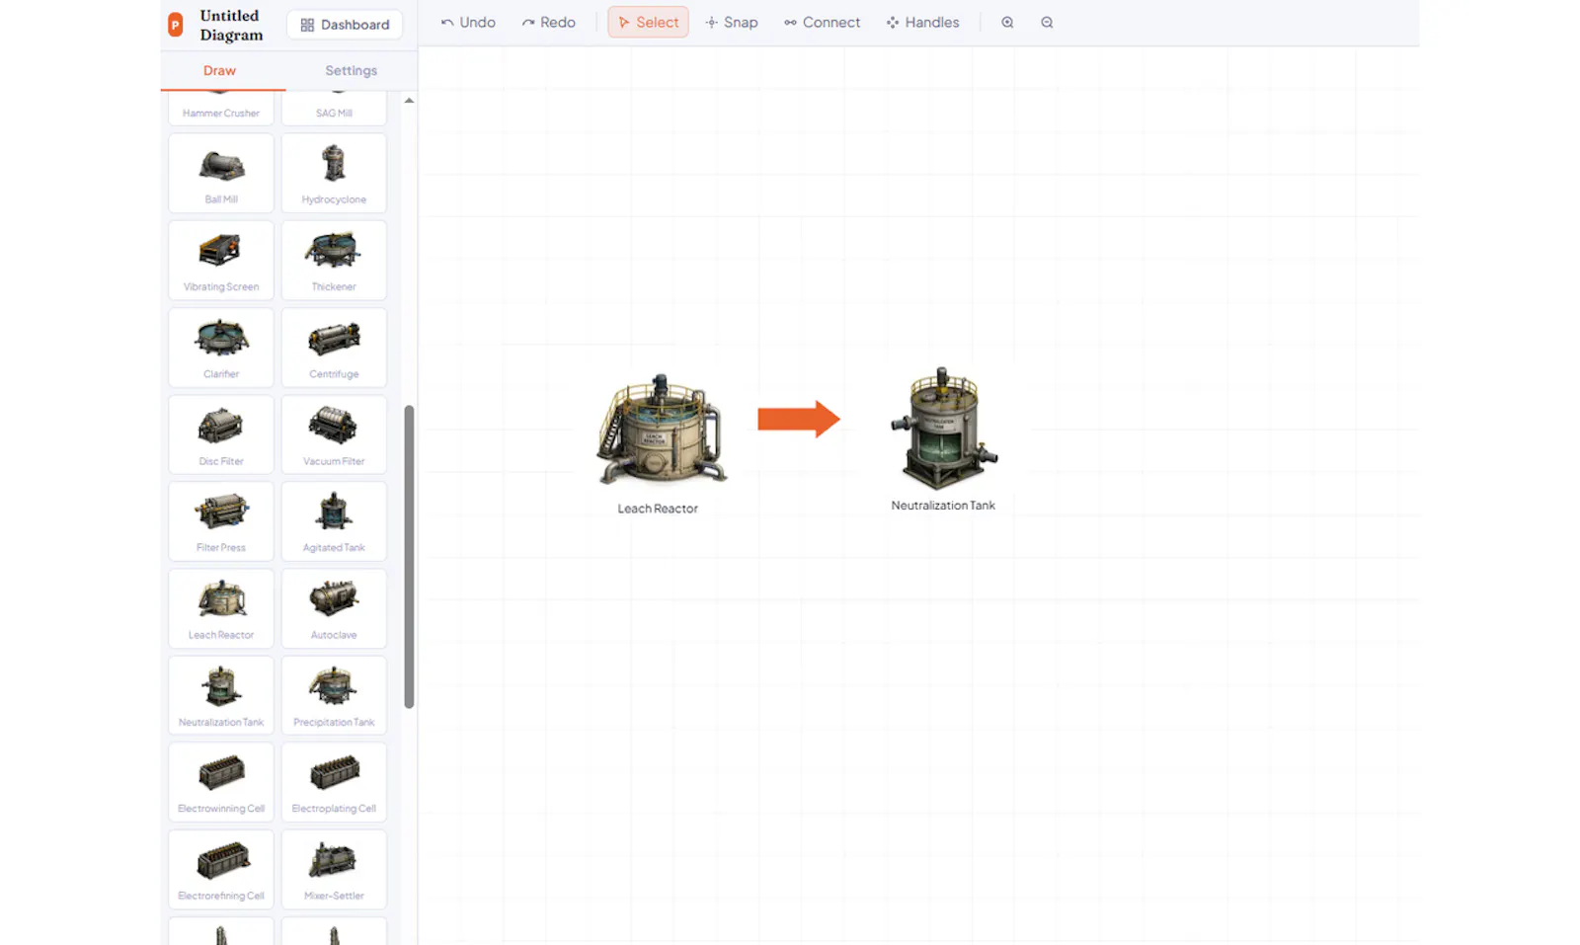
Task: Click the zoom out magnifier icon
Action: pyautogui.click(x=1047, y=23)
